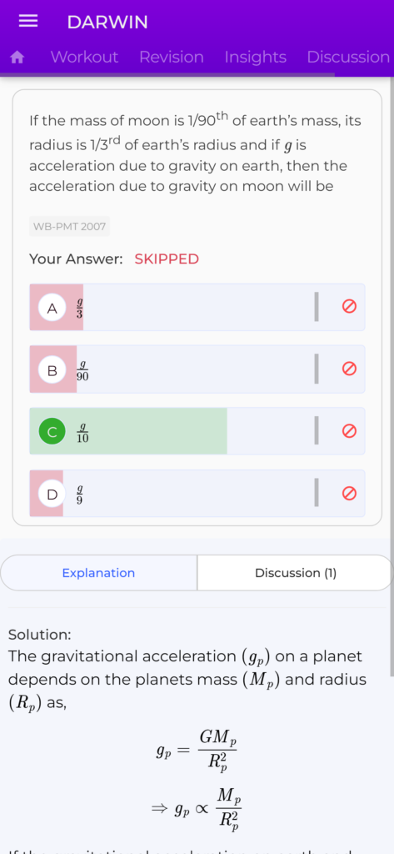Tap the home icon
The width and height of the screenshot is (394, 854).
pyautogui.click(x=18, y=58)
